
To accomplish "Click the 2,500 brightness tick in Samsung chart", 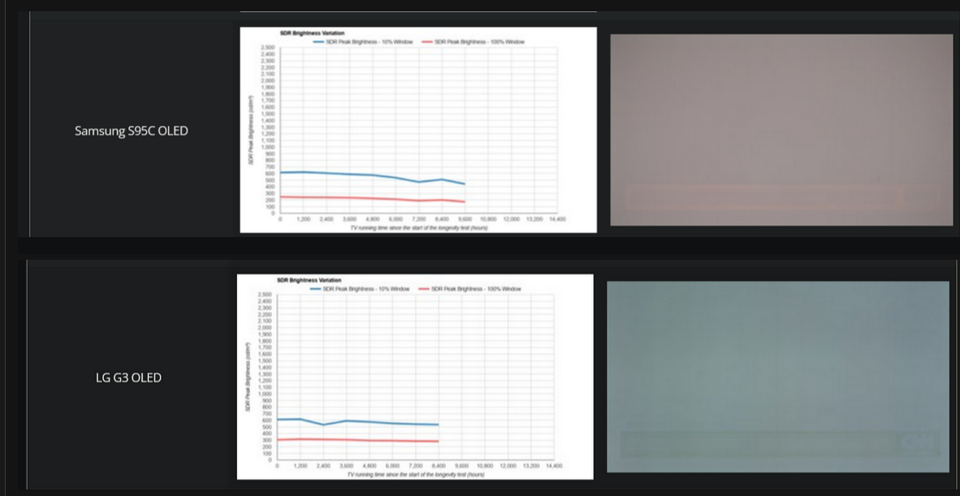I will tap(267, 48).
